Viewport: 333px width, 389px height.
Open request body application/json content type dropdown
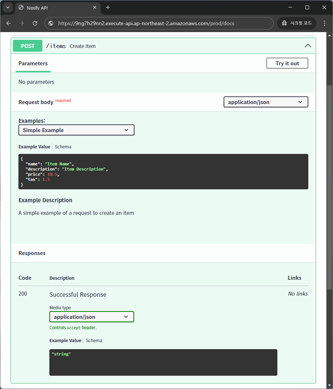pyautogui.click(x=266, y=102)
